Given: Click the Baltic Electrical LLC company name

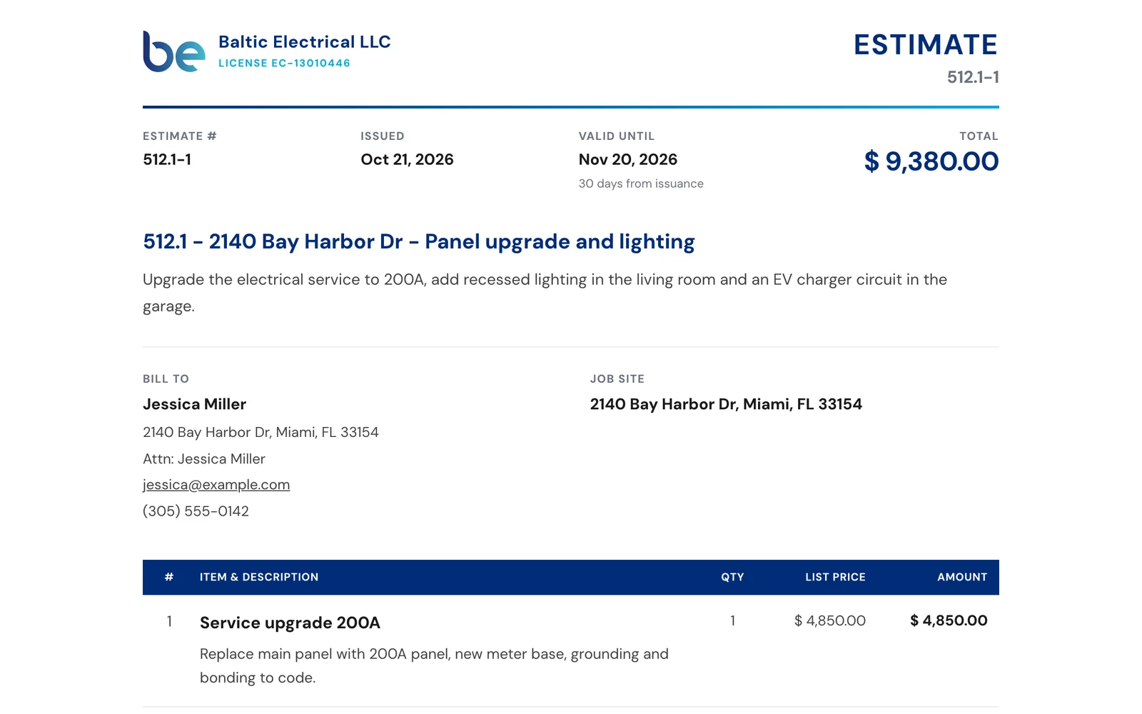Looking at the screenshot, I should pyautogui.click(x=305, y=42).
